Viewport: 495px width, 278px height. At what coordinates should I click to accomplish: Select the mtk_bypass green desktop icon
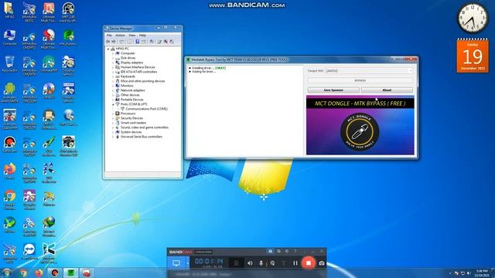(68, 38)
